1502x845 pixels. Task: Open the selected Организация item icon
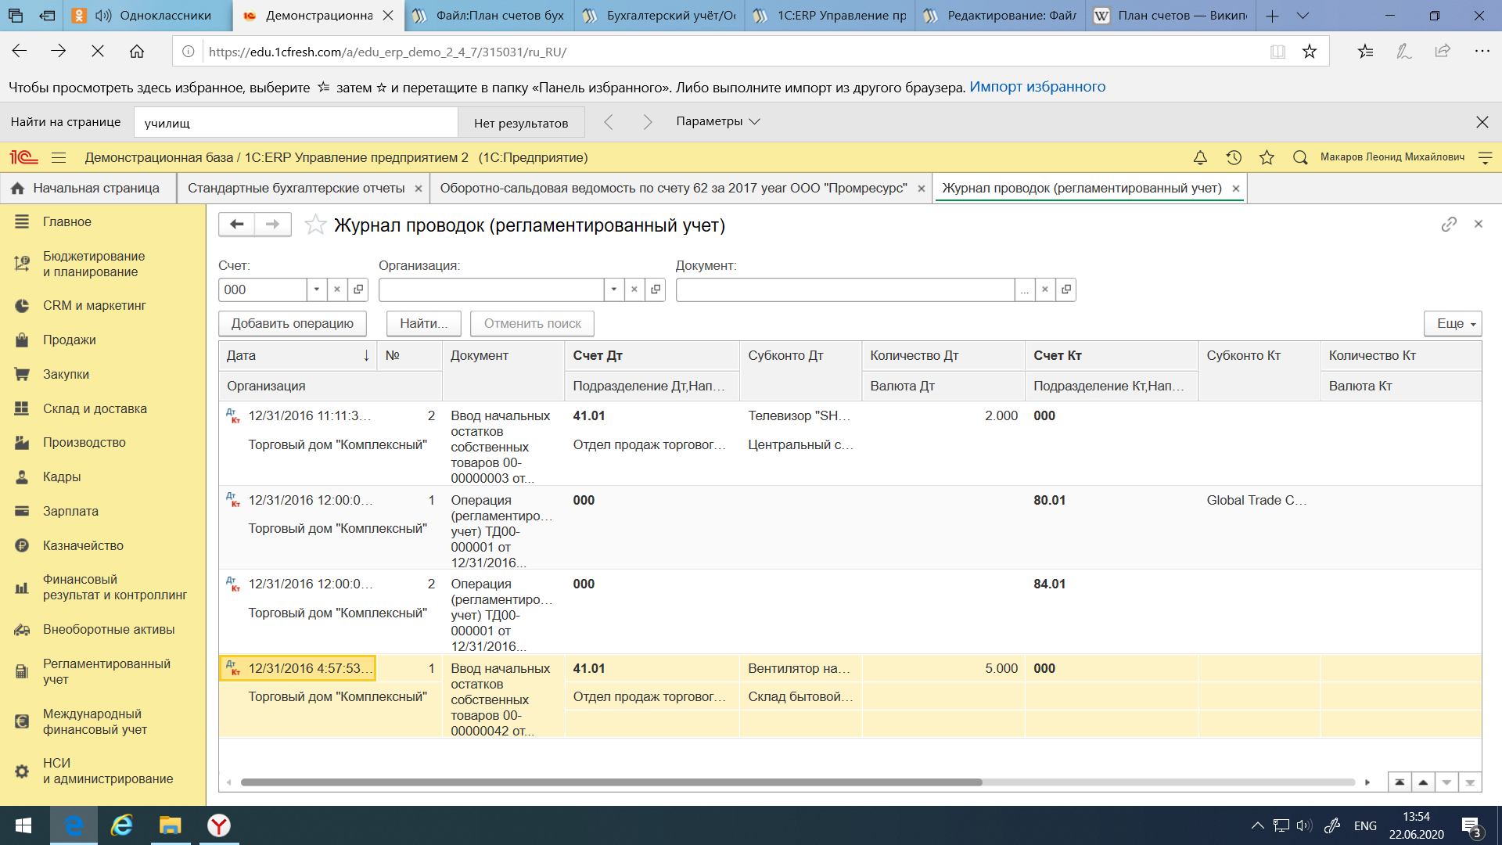(656, 289)
